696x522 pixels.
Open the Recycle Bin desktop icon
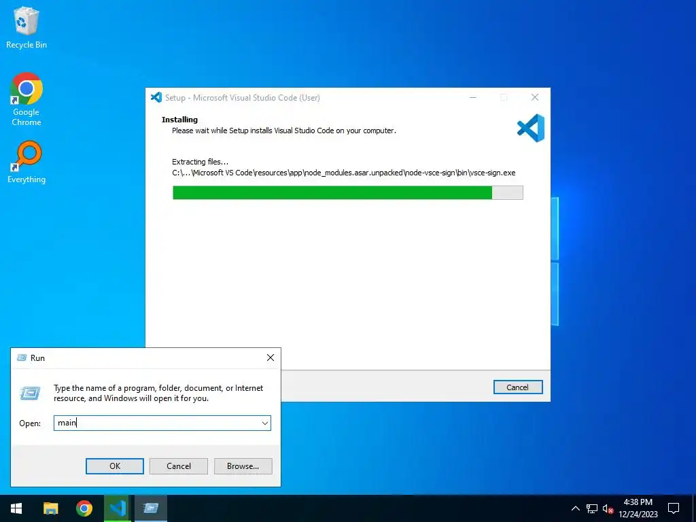[27, 27]
